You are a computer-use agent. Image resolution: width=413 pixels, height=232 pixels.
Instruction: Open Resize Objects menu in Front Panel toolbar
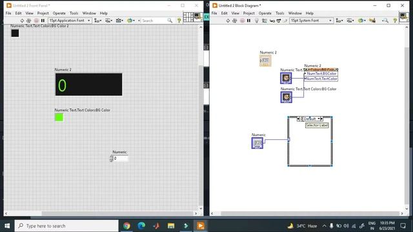119,21
